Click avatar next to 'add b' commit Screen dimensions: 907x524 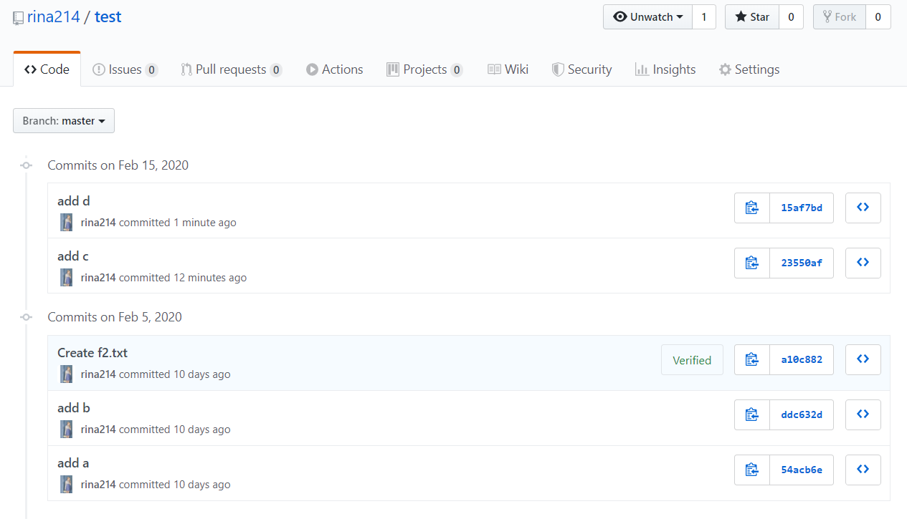coord(67,430)
